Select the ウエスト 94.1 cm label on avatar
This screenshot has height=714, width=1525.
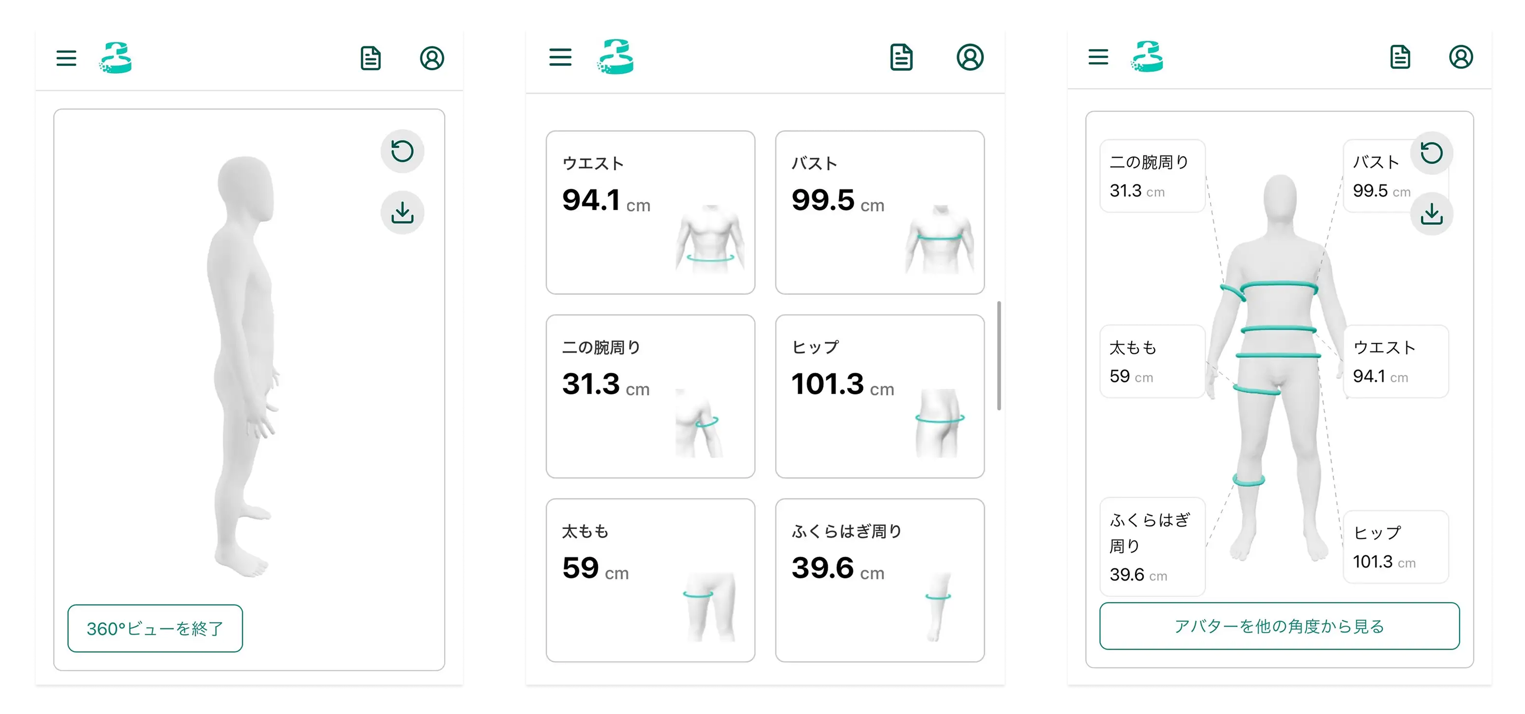point(1395,361)
